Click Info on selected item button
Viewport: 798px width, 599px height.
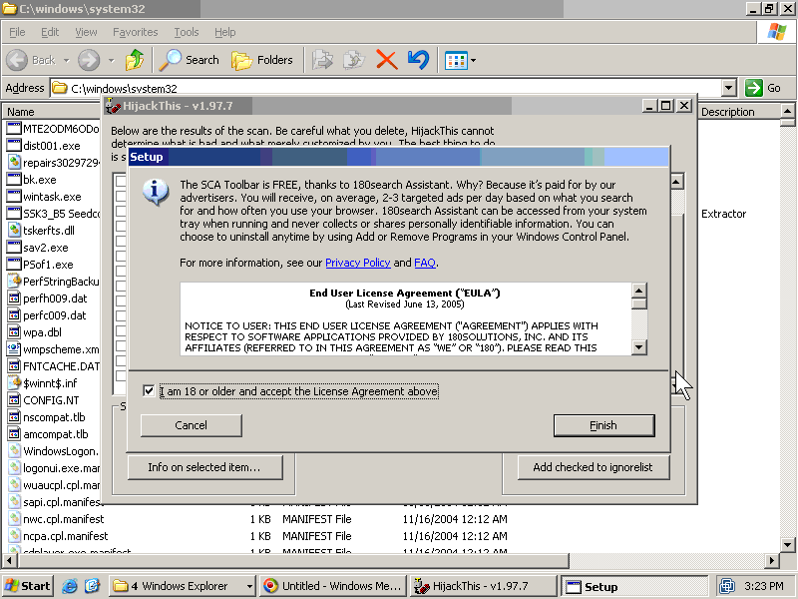tap(204, 467)
